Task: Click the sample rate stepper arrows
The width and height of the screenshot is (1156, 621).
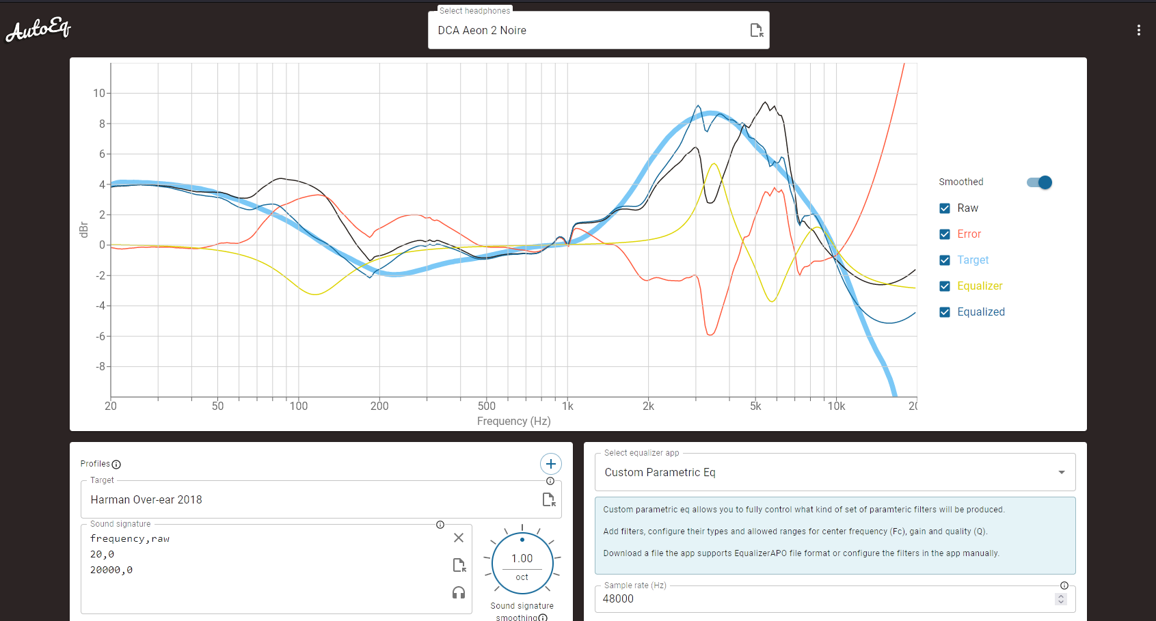Action: (x=1061, y=598)
